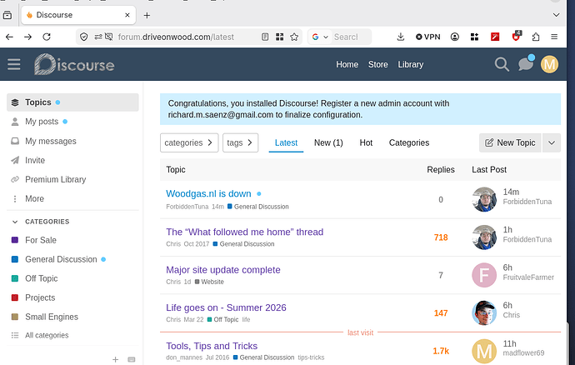
Task: Open Life goes on - Summer 2026
Action: [226, 307]
